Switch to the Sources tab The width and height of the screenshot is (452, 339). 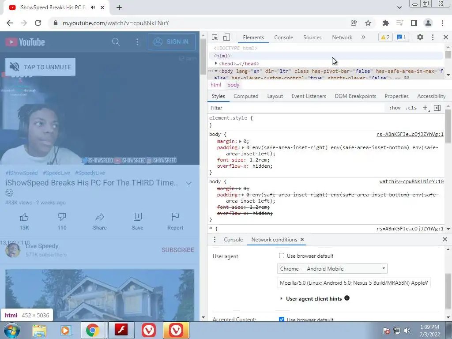312,38
